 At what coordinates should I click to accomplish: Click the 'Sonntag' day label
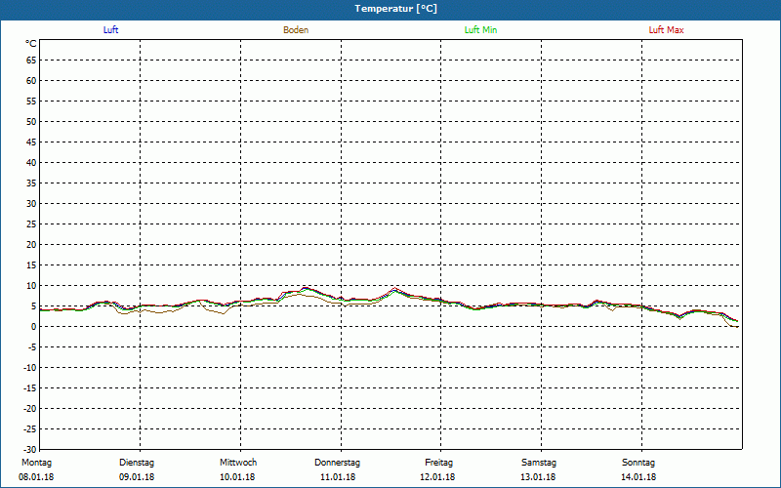pos(638,463)
